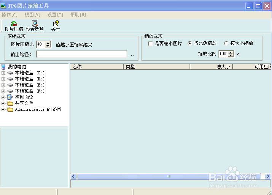Open the 视图[V] menu

point(32,15)
